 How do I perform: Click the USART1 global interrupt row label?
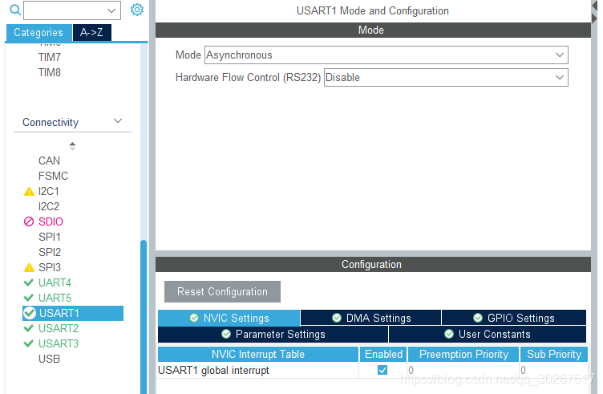[x=213, y=371]
